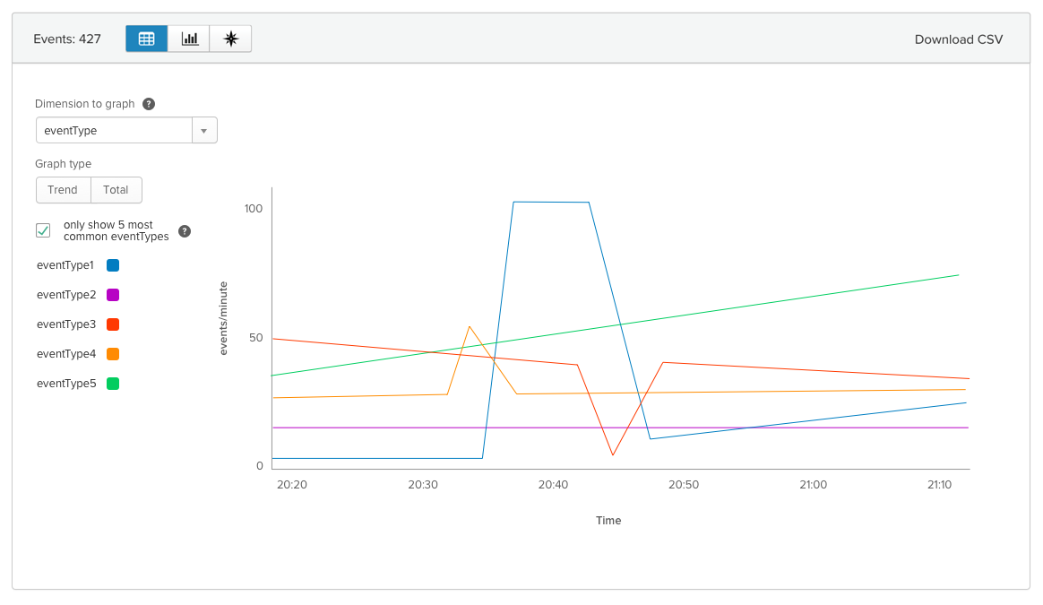This screenshot has height=605, width=1043.
Task: Expand the Dimension to graph combo box
Action: tap(203, 130)
